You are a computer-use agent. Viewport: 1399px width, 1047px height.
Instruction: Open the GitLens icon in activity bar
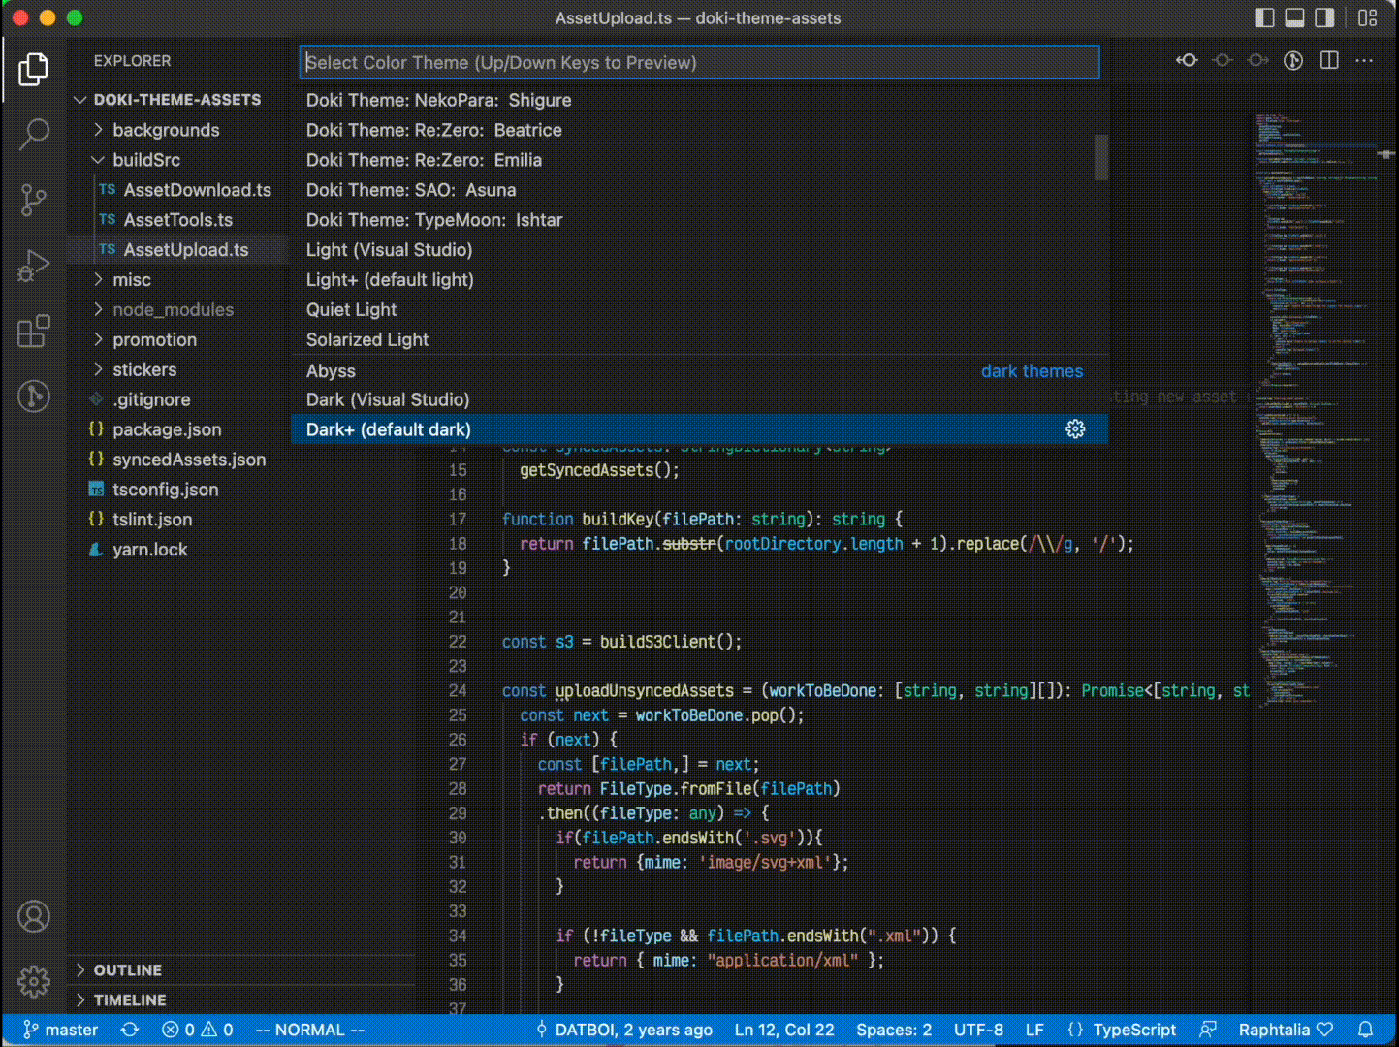[x=33, y=396]
